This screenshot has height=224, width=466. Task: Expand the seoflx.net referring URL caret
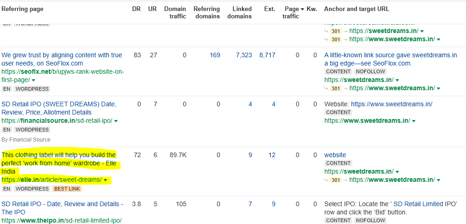pyautogui.click(x=33, y=80)
